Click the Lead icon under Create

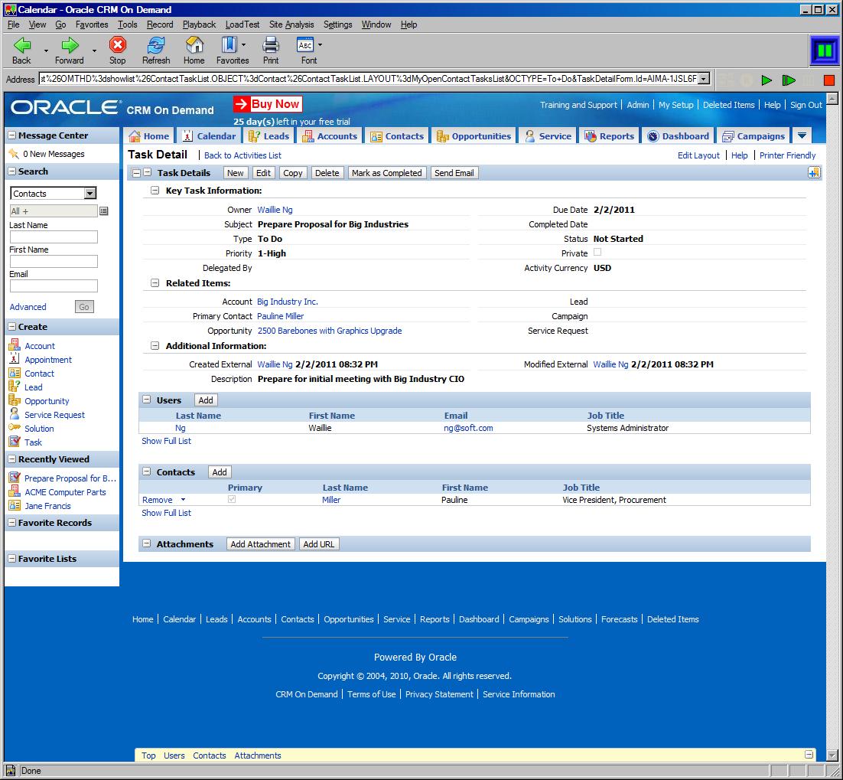[15, 387]
